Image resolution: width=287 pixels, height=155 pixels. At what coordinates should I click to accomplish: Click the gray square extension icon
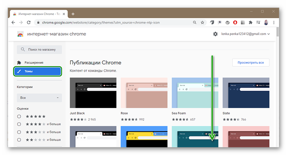coord(243,23)
